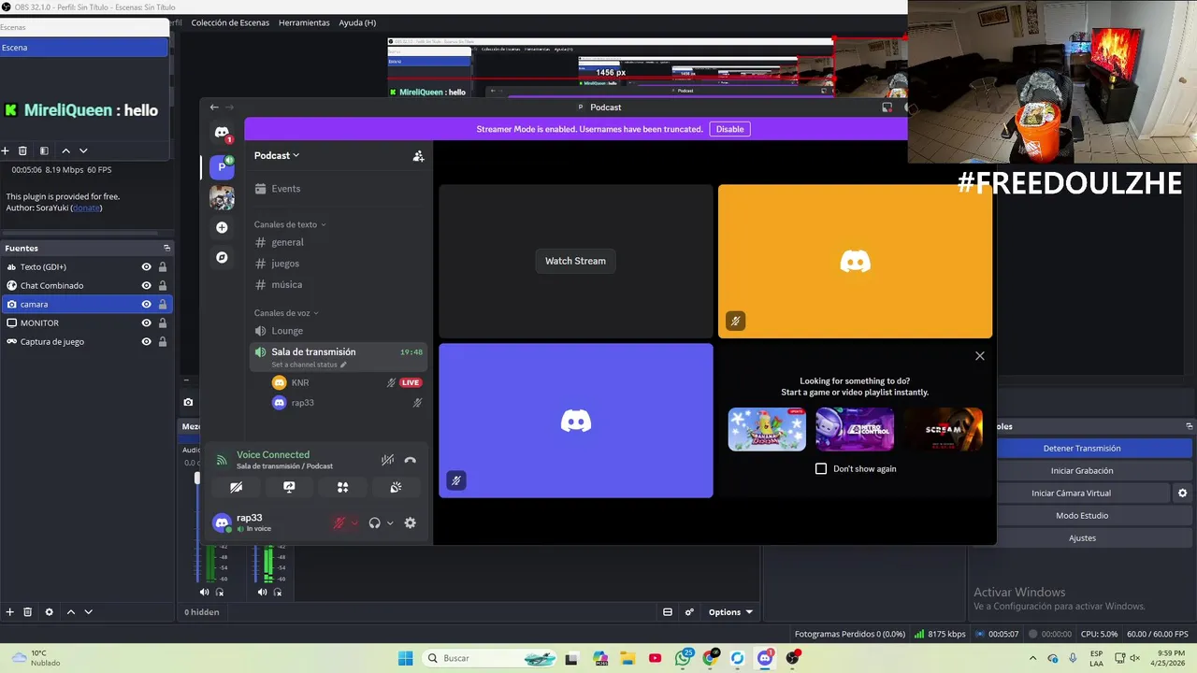
Task: Disconnect from voice with the hang-up icon
Action: (x=410, y=460)
